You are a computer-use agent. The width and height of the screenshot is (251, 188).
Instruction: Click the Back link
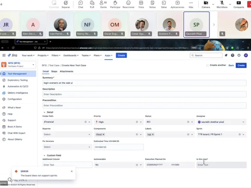pyautogui.click(x=231, y=65)
